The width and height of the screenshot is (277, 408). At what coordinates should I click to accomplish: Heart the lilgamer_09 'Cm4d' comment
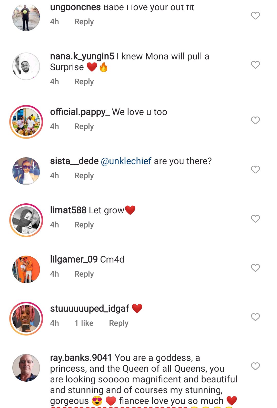point(255,268)
